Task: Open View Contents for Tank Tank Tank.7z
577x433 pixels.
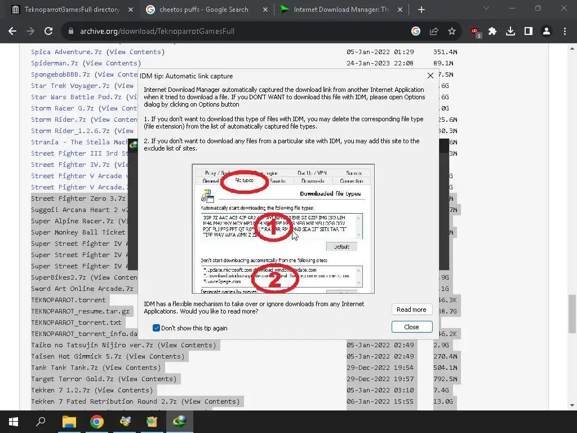Action: 132,368
